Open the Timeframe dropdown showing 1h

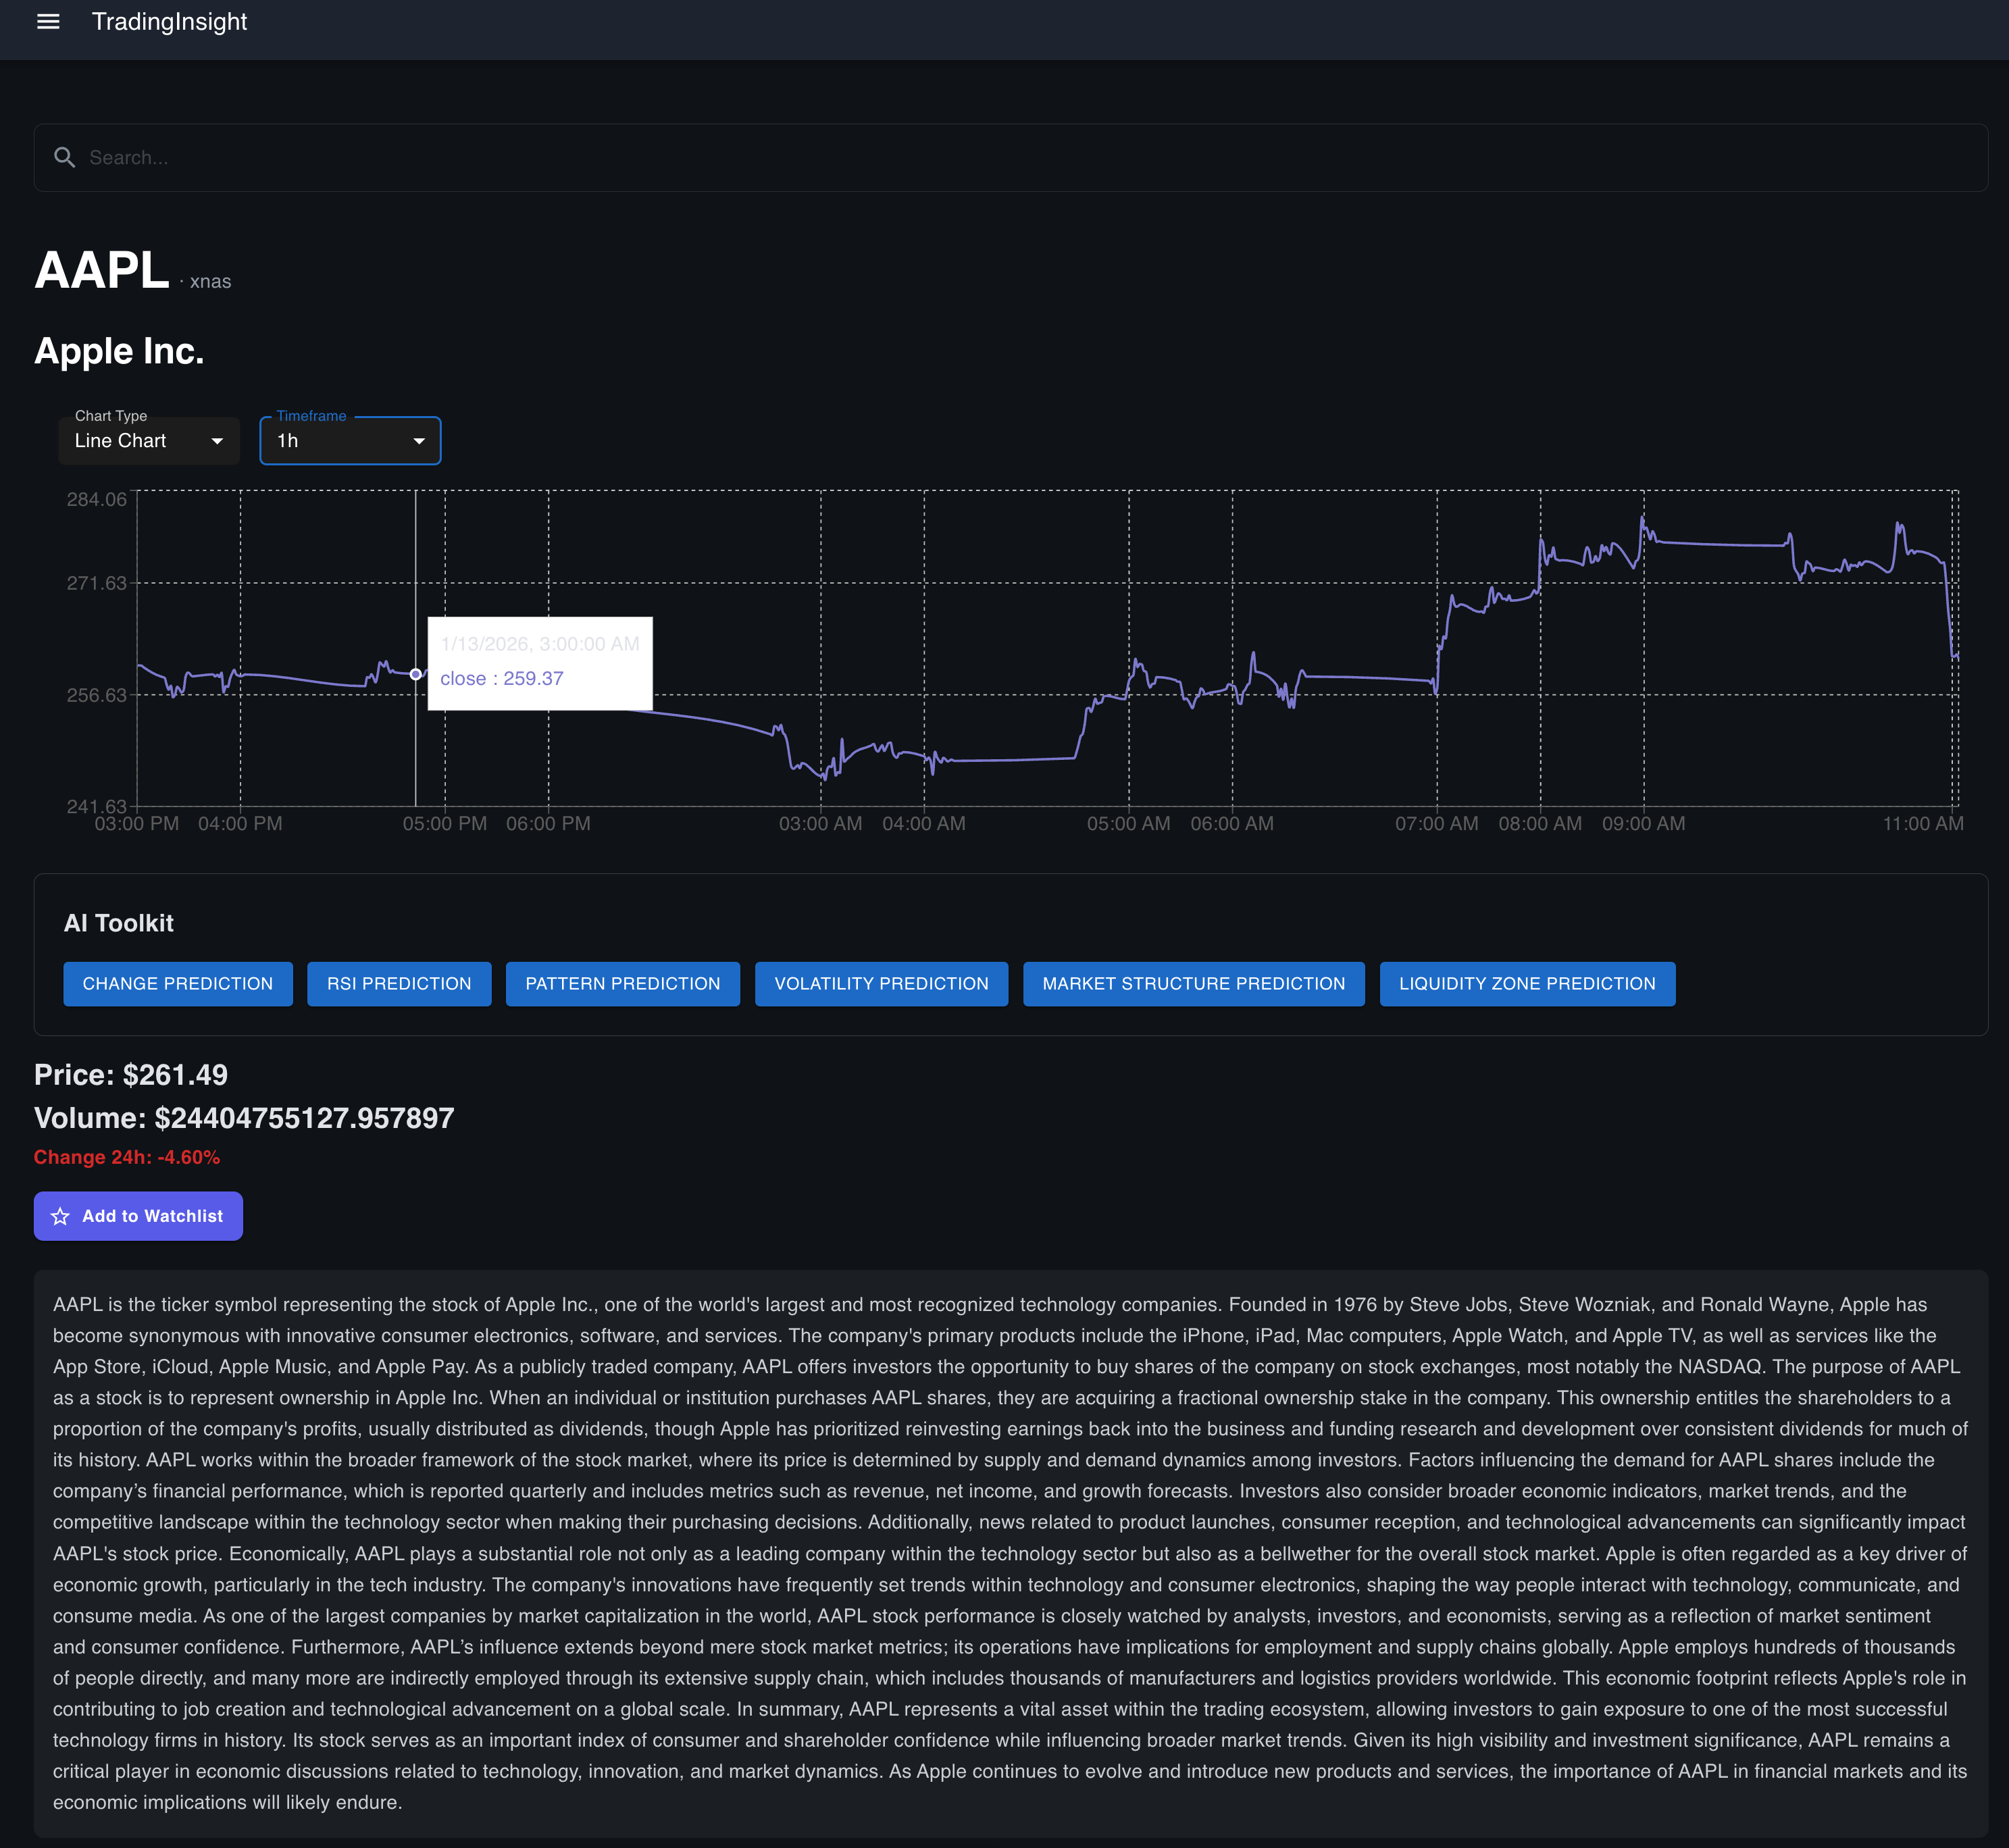(x=350, y=440)
